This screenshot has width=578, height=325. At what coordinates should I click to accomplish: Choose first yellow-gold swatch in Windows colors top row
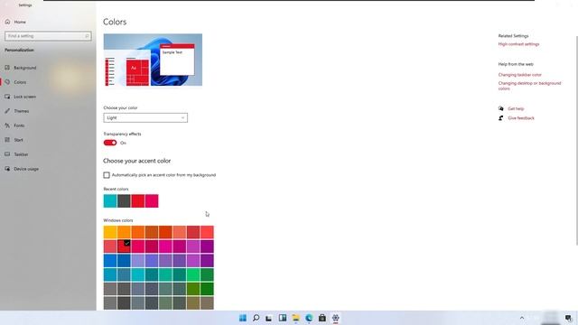point(110,232)
